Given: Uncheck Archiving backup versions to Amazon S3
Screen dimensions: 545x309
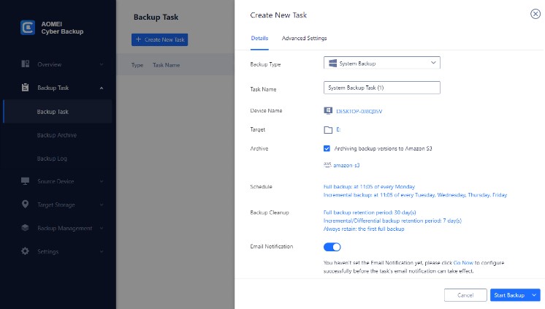Looking at the screenshot, I should [x=327, y=148].
